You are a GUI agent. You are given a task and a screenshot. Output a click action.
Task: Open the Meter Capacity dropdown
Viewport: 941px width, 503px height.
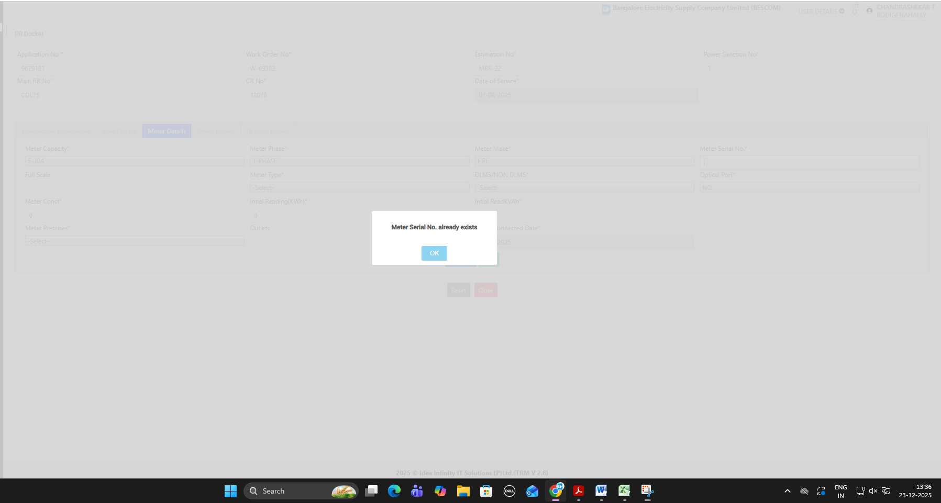135,161
